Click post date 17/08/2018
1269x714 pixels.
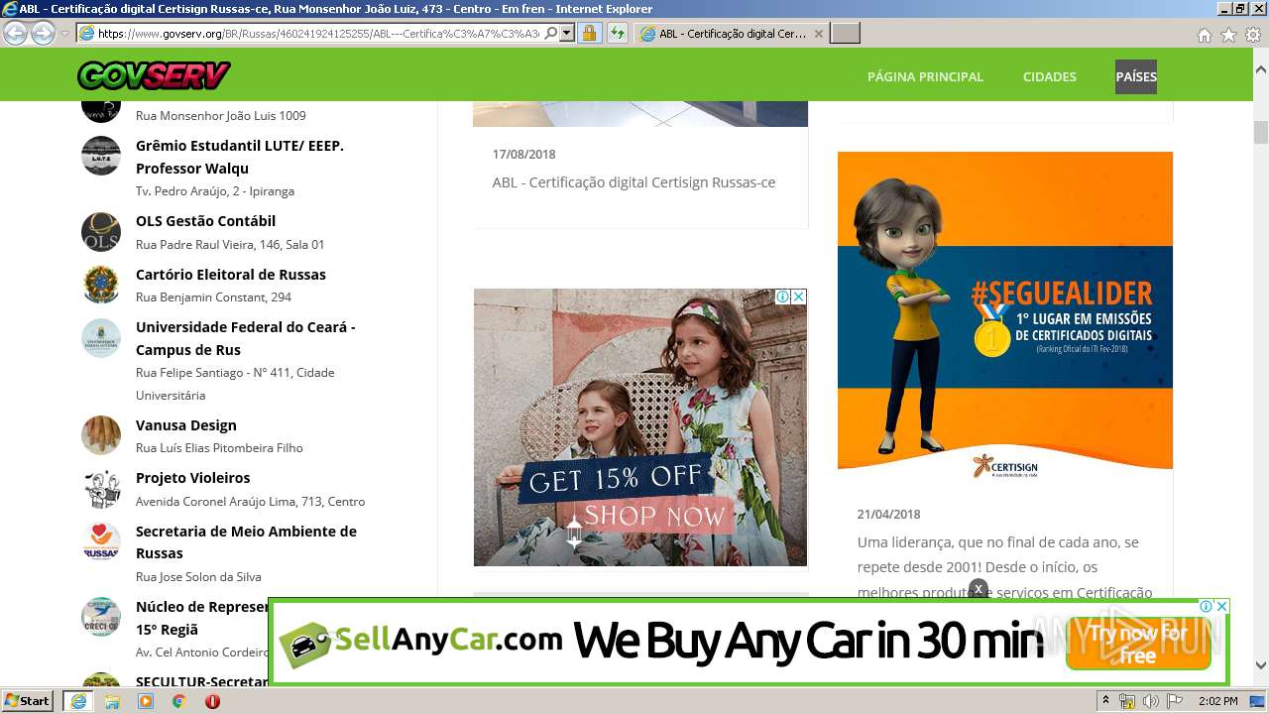pyautogui.click(x=524, y=155)
